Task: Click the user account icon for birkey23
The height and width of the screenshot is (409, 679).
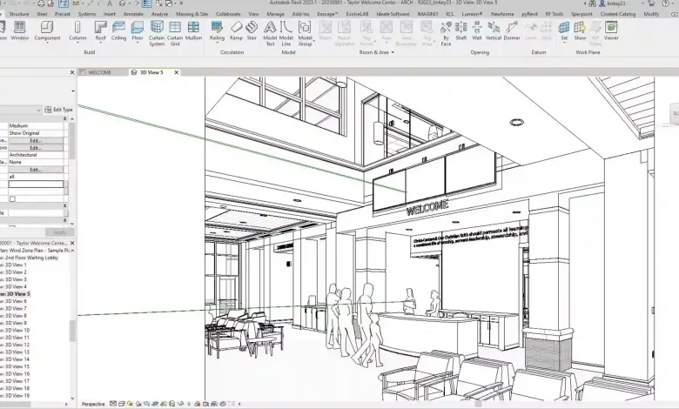Action: (602, 3)
